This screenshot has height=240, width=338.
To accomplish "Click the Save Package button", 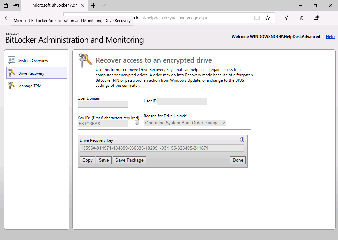I will [129, 160].
